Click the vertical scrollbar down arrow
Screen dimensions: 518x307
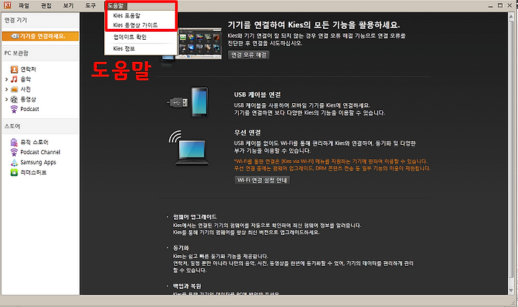pyautogui.click(x=512, y=290)
